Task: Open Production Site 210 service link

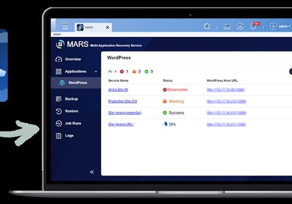Action: click(x=123, y=101)
